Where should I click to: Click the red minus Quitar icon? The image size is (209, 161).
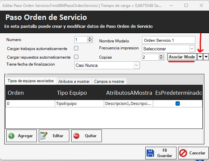click(76, 136)
